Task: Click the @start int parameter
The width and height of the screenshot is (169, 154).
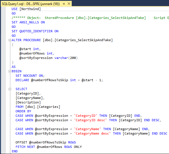Action: [30, 49]
